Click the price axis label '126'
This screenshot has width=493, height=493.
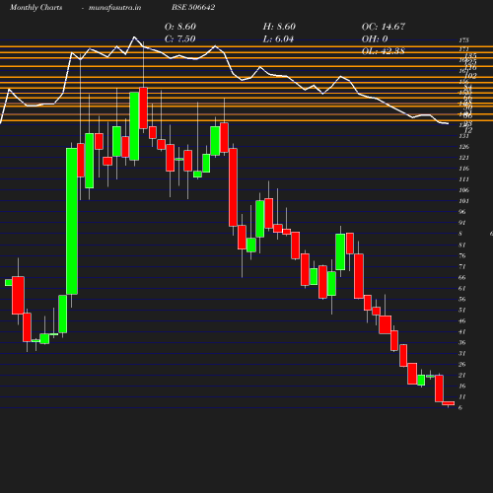coord(463,147)
